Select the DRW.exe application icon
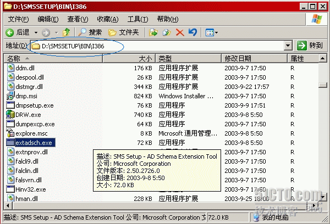This screenshot has height=224, width=330. [10, 115]
